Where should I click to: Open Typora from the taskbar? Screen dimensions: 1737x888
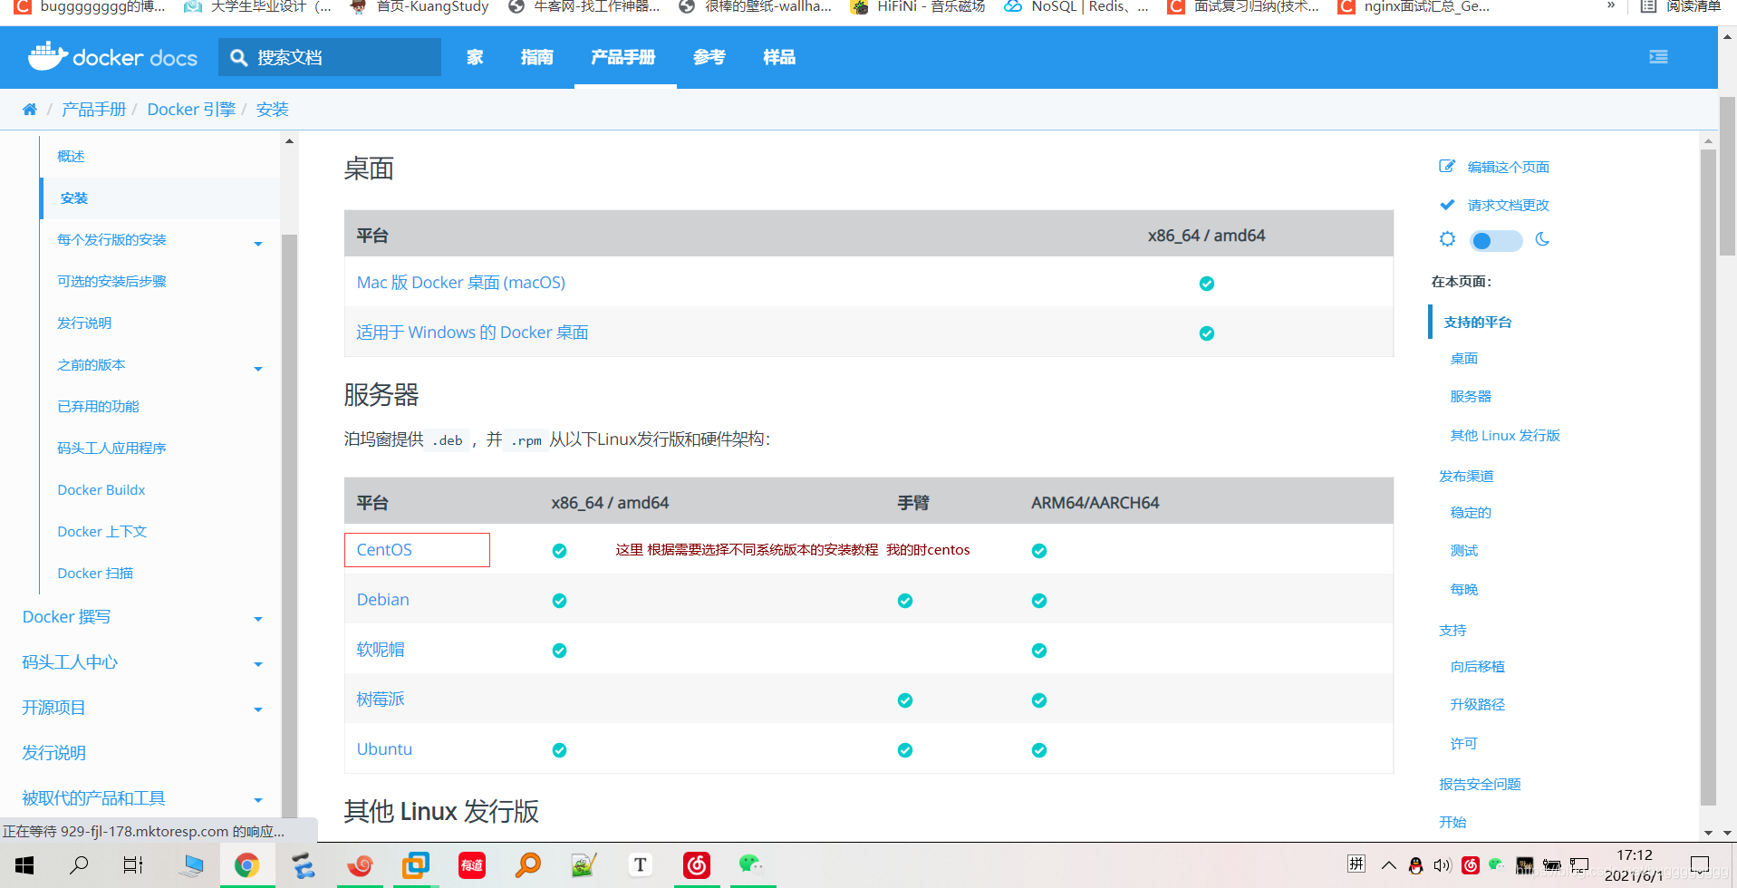pos(640,865)
